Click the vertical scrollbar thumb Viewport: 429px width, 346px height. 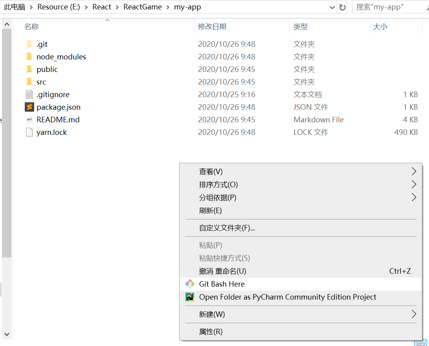(x=7, y=143)
